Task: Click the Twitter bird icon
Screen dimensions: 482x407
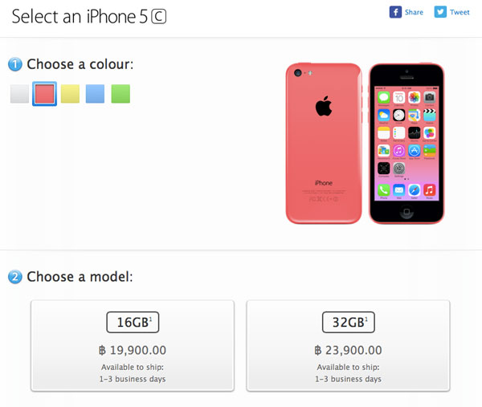Action: coord(440,12)
